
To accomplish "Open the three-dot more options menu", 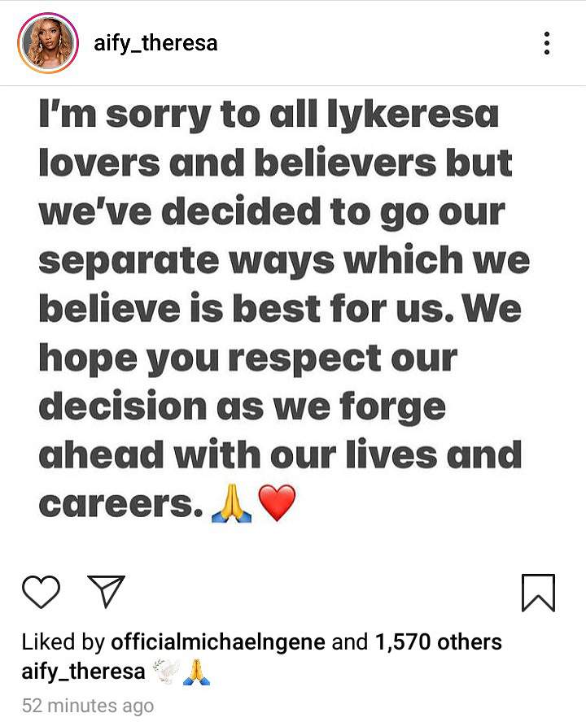I will (548, 43).
